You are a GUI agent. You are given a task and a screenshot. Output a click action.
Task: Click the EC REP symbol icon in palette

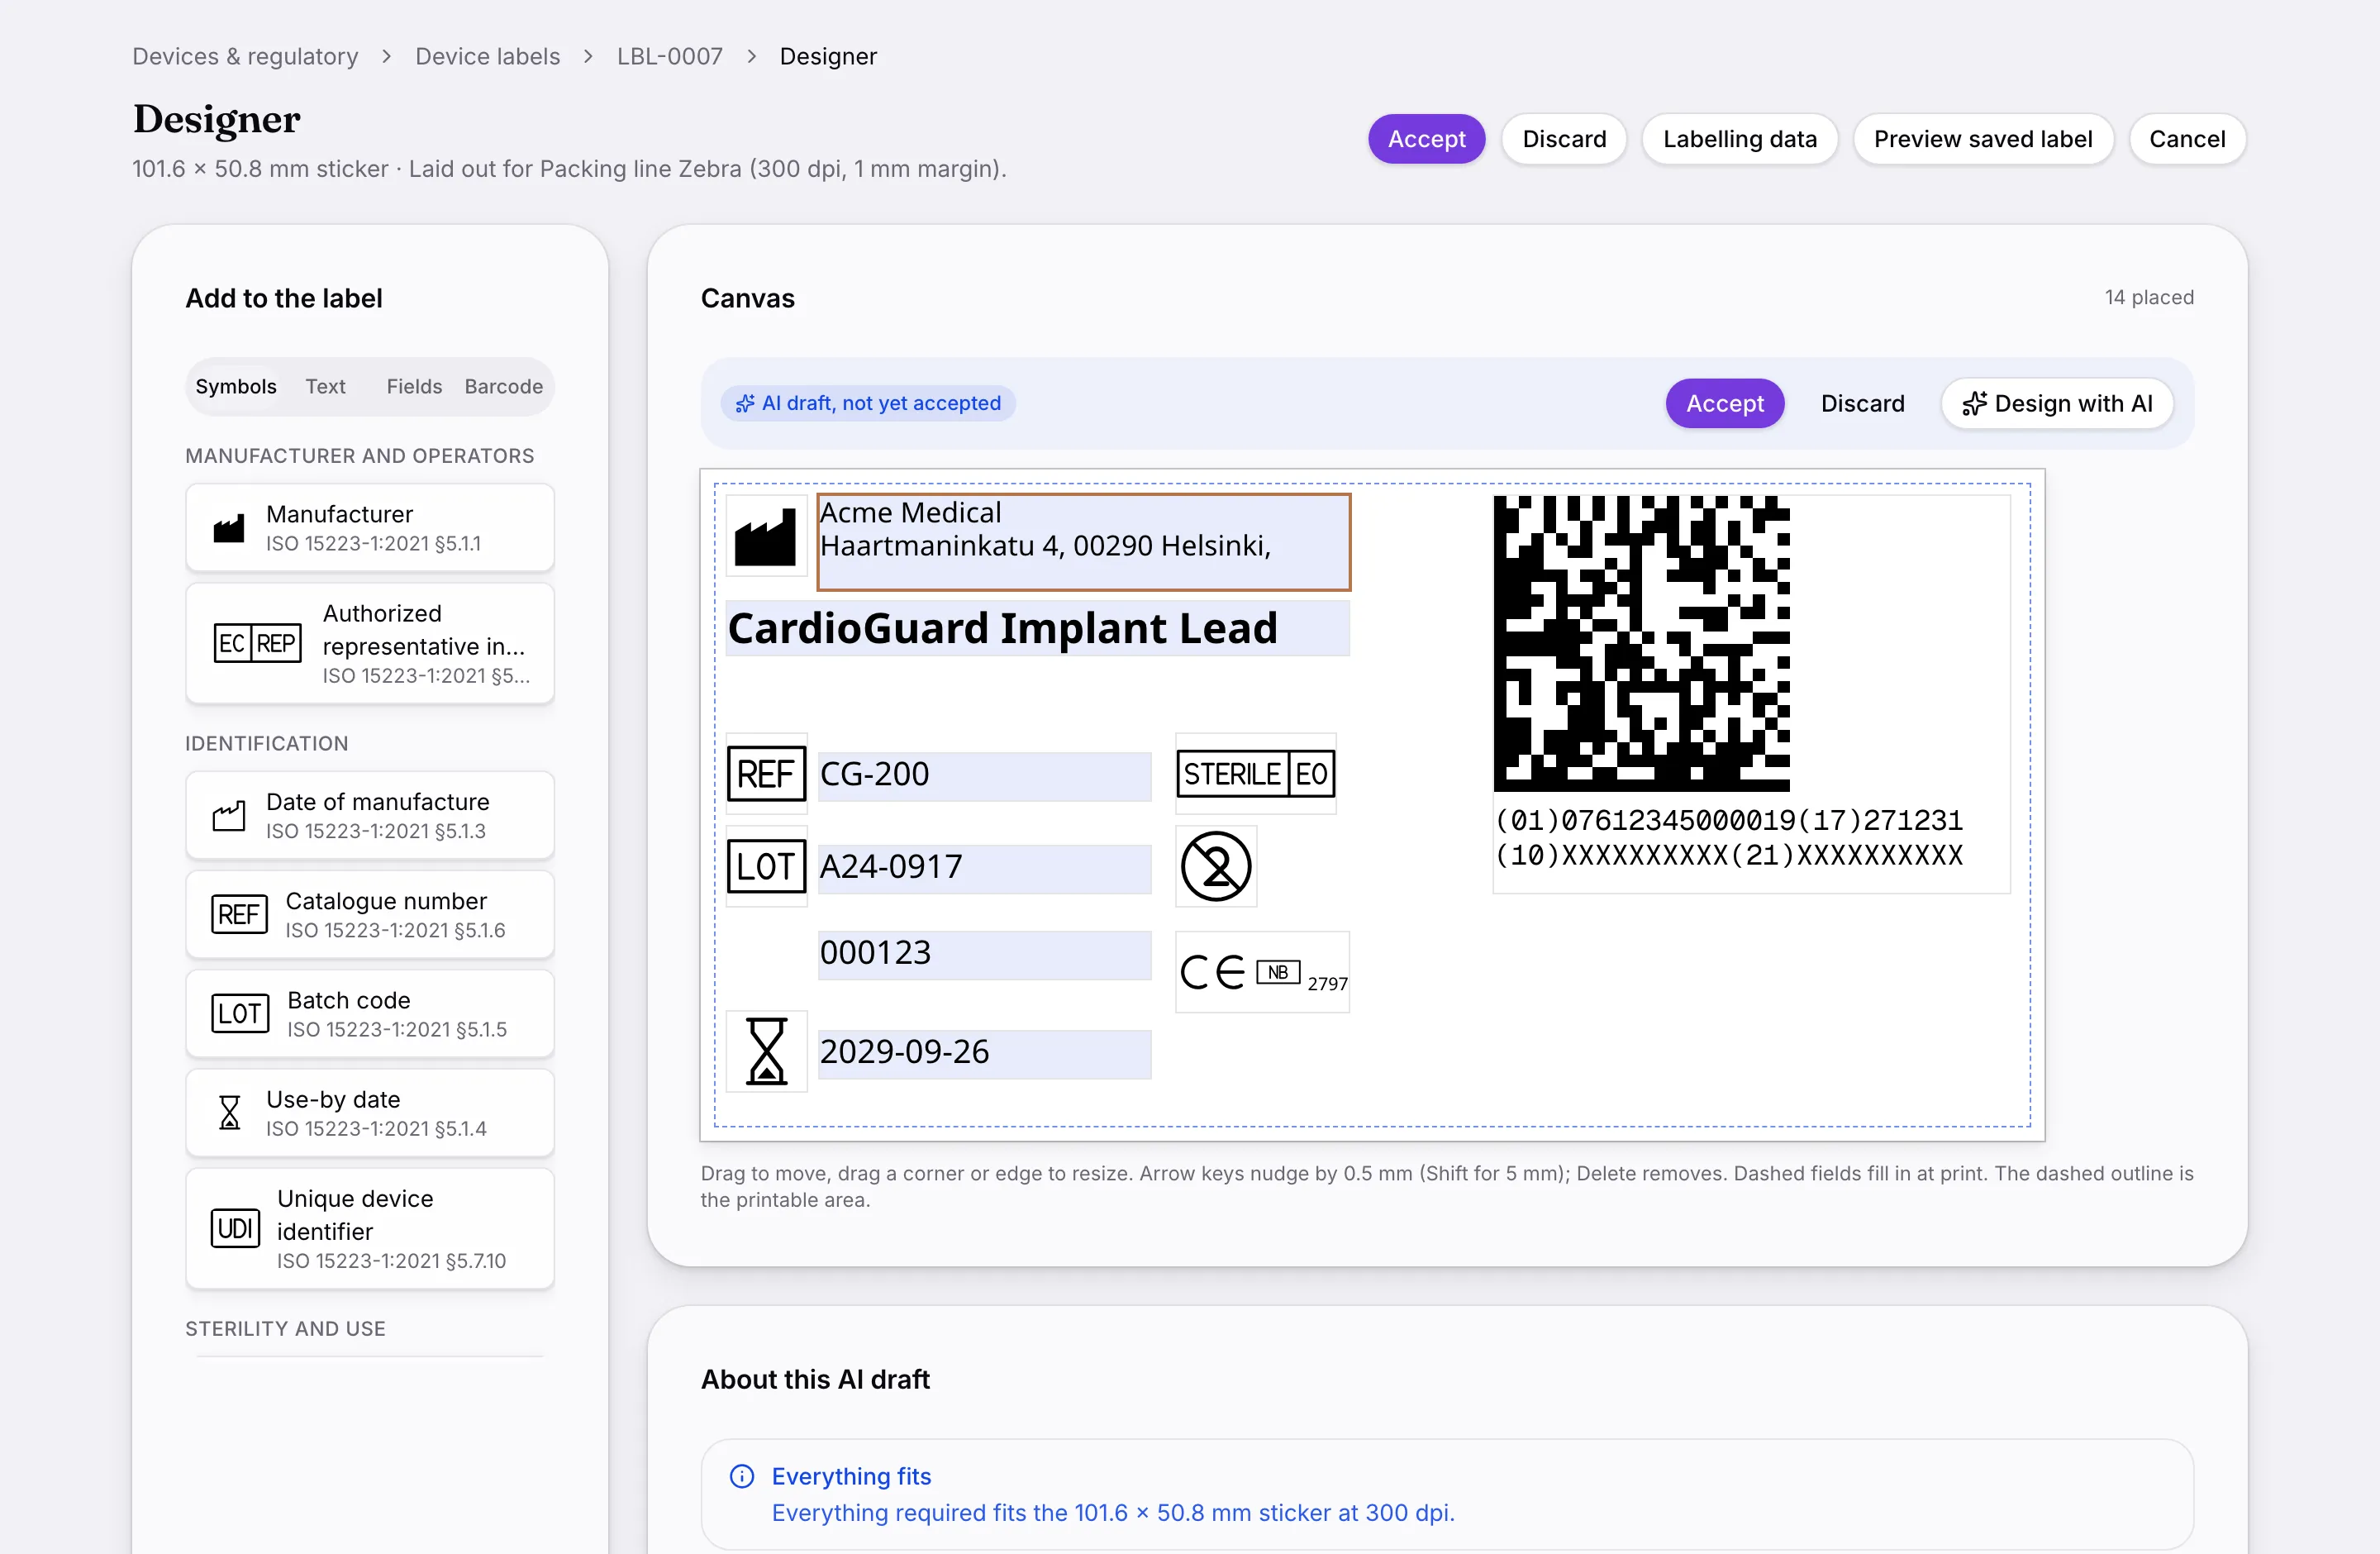257,643
